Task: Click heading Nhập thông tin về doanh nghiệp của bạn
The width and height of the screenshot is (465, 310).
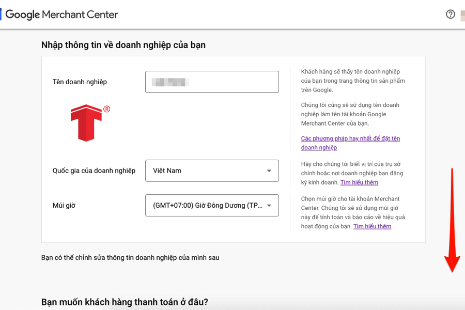Action: coord(123,45)
